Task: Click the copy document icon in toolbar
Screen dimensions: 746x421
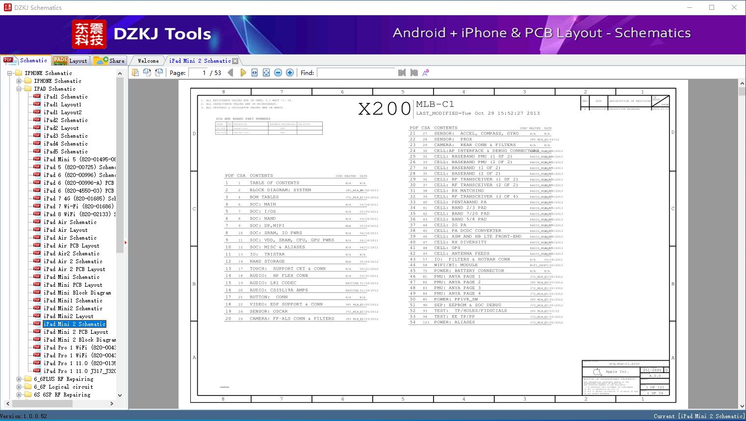Action: click(135, 73)
